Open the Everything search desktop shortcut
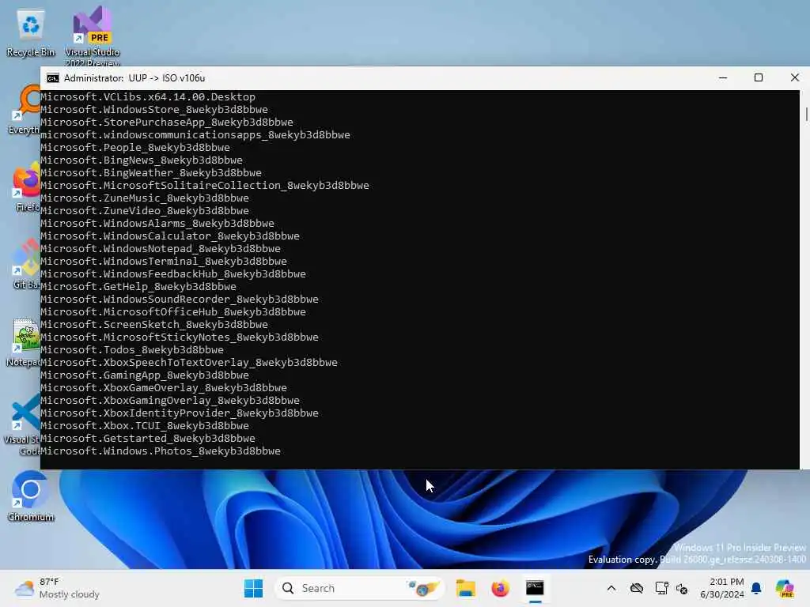 [x=24, y=110]
